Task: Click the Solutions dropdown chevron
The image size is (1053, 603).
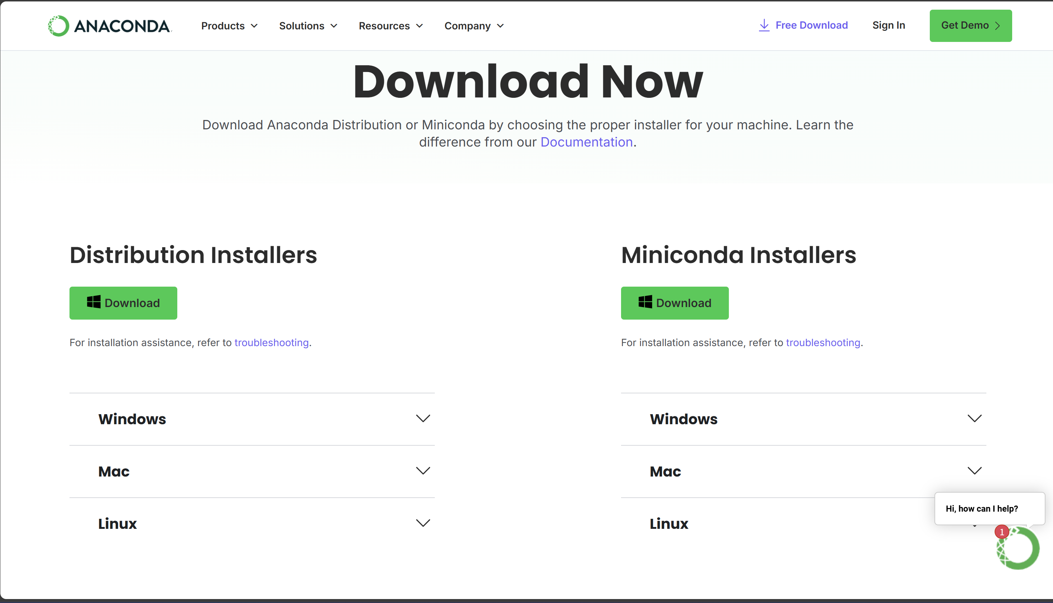Action: 333,26
